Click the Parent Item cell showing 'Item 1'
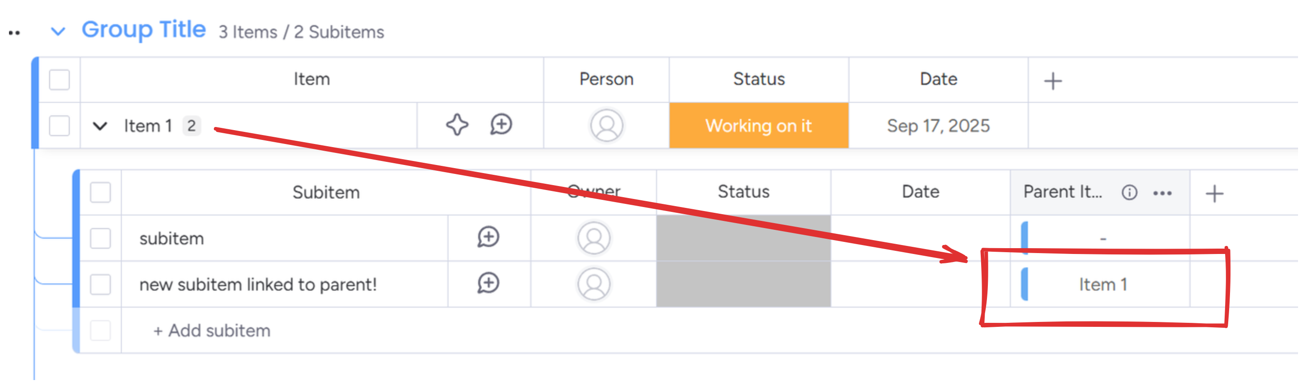The width and height of the screenshot is (1307, 389). (x=1102, y=284)
